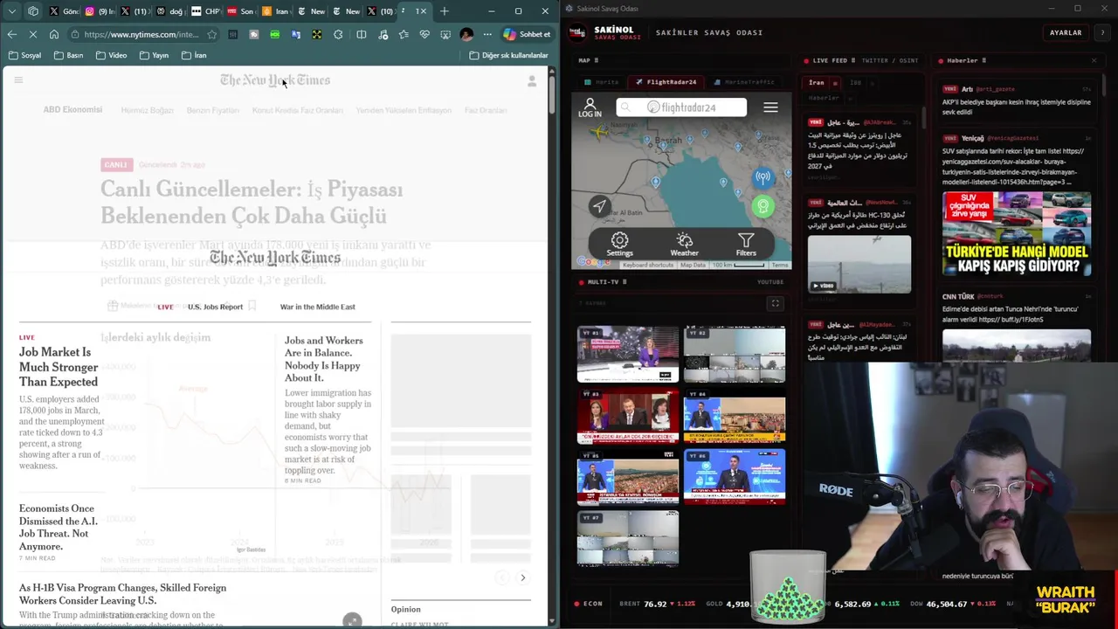The width and height of the screenshot is (1118, 629).
Task: Open the NYT account person icon
Action: pos(532,81)
